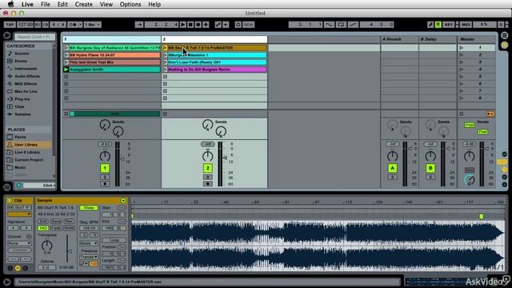Open the clip color dropdown in Clip box
512x288 pixels.
tap(19, 214)
